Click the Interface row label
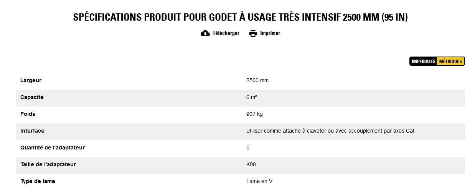The width and height of the screenshot is (475, 193). [32, 131]
